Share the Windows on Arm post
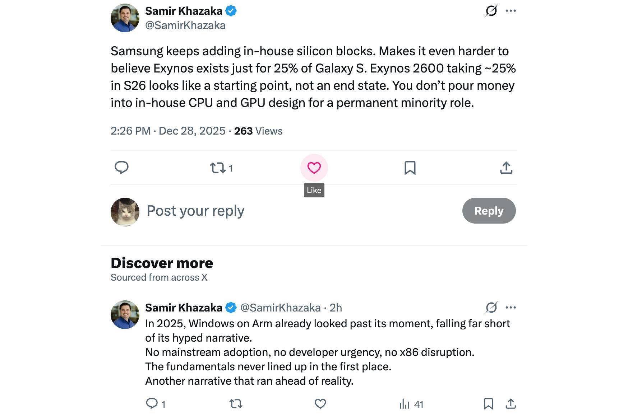Viewport: 628px width, 417px height. 511,404
